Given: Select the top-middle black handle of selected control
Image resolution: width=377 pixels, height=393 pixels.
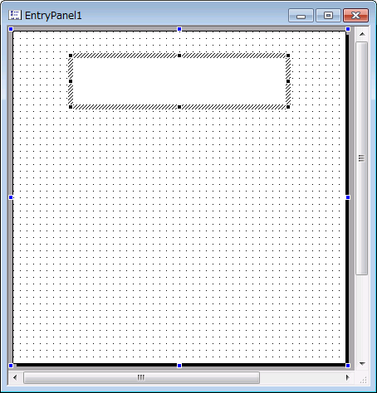Looking at the screenshot, I should pos(179,56).
